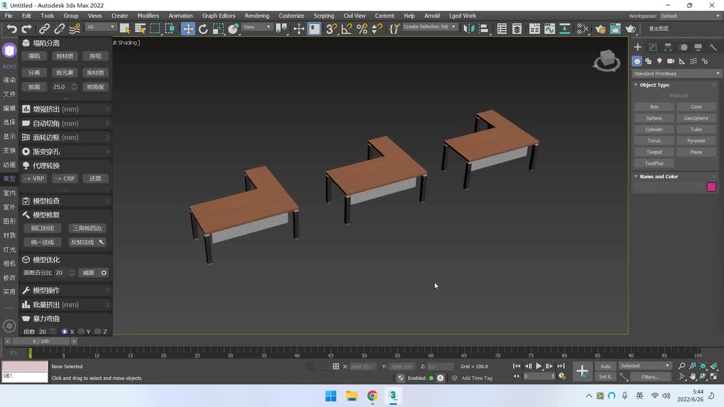Image resolution: width=724 pixels, height=407 pixels.
Task: Open the Rendering menu
Action: click(257, 16)
